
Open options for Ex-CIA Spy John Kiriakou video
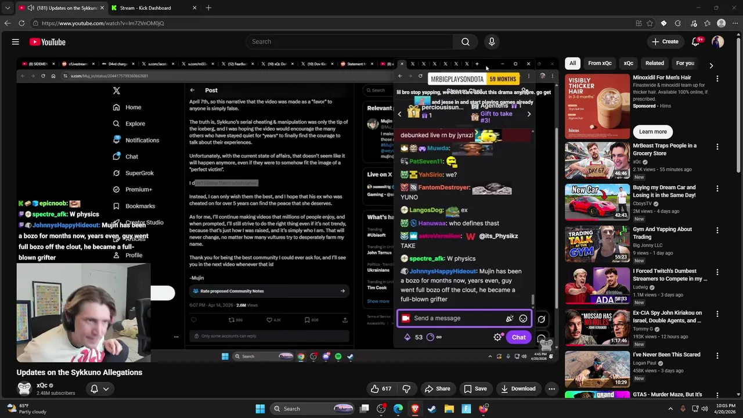pyautogui.click(x=717, y=314)
